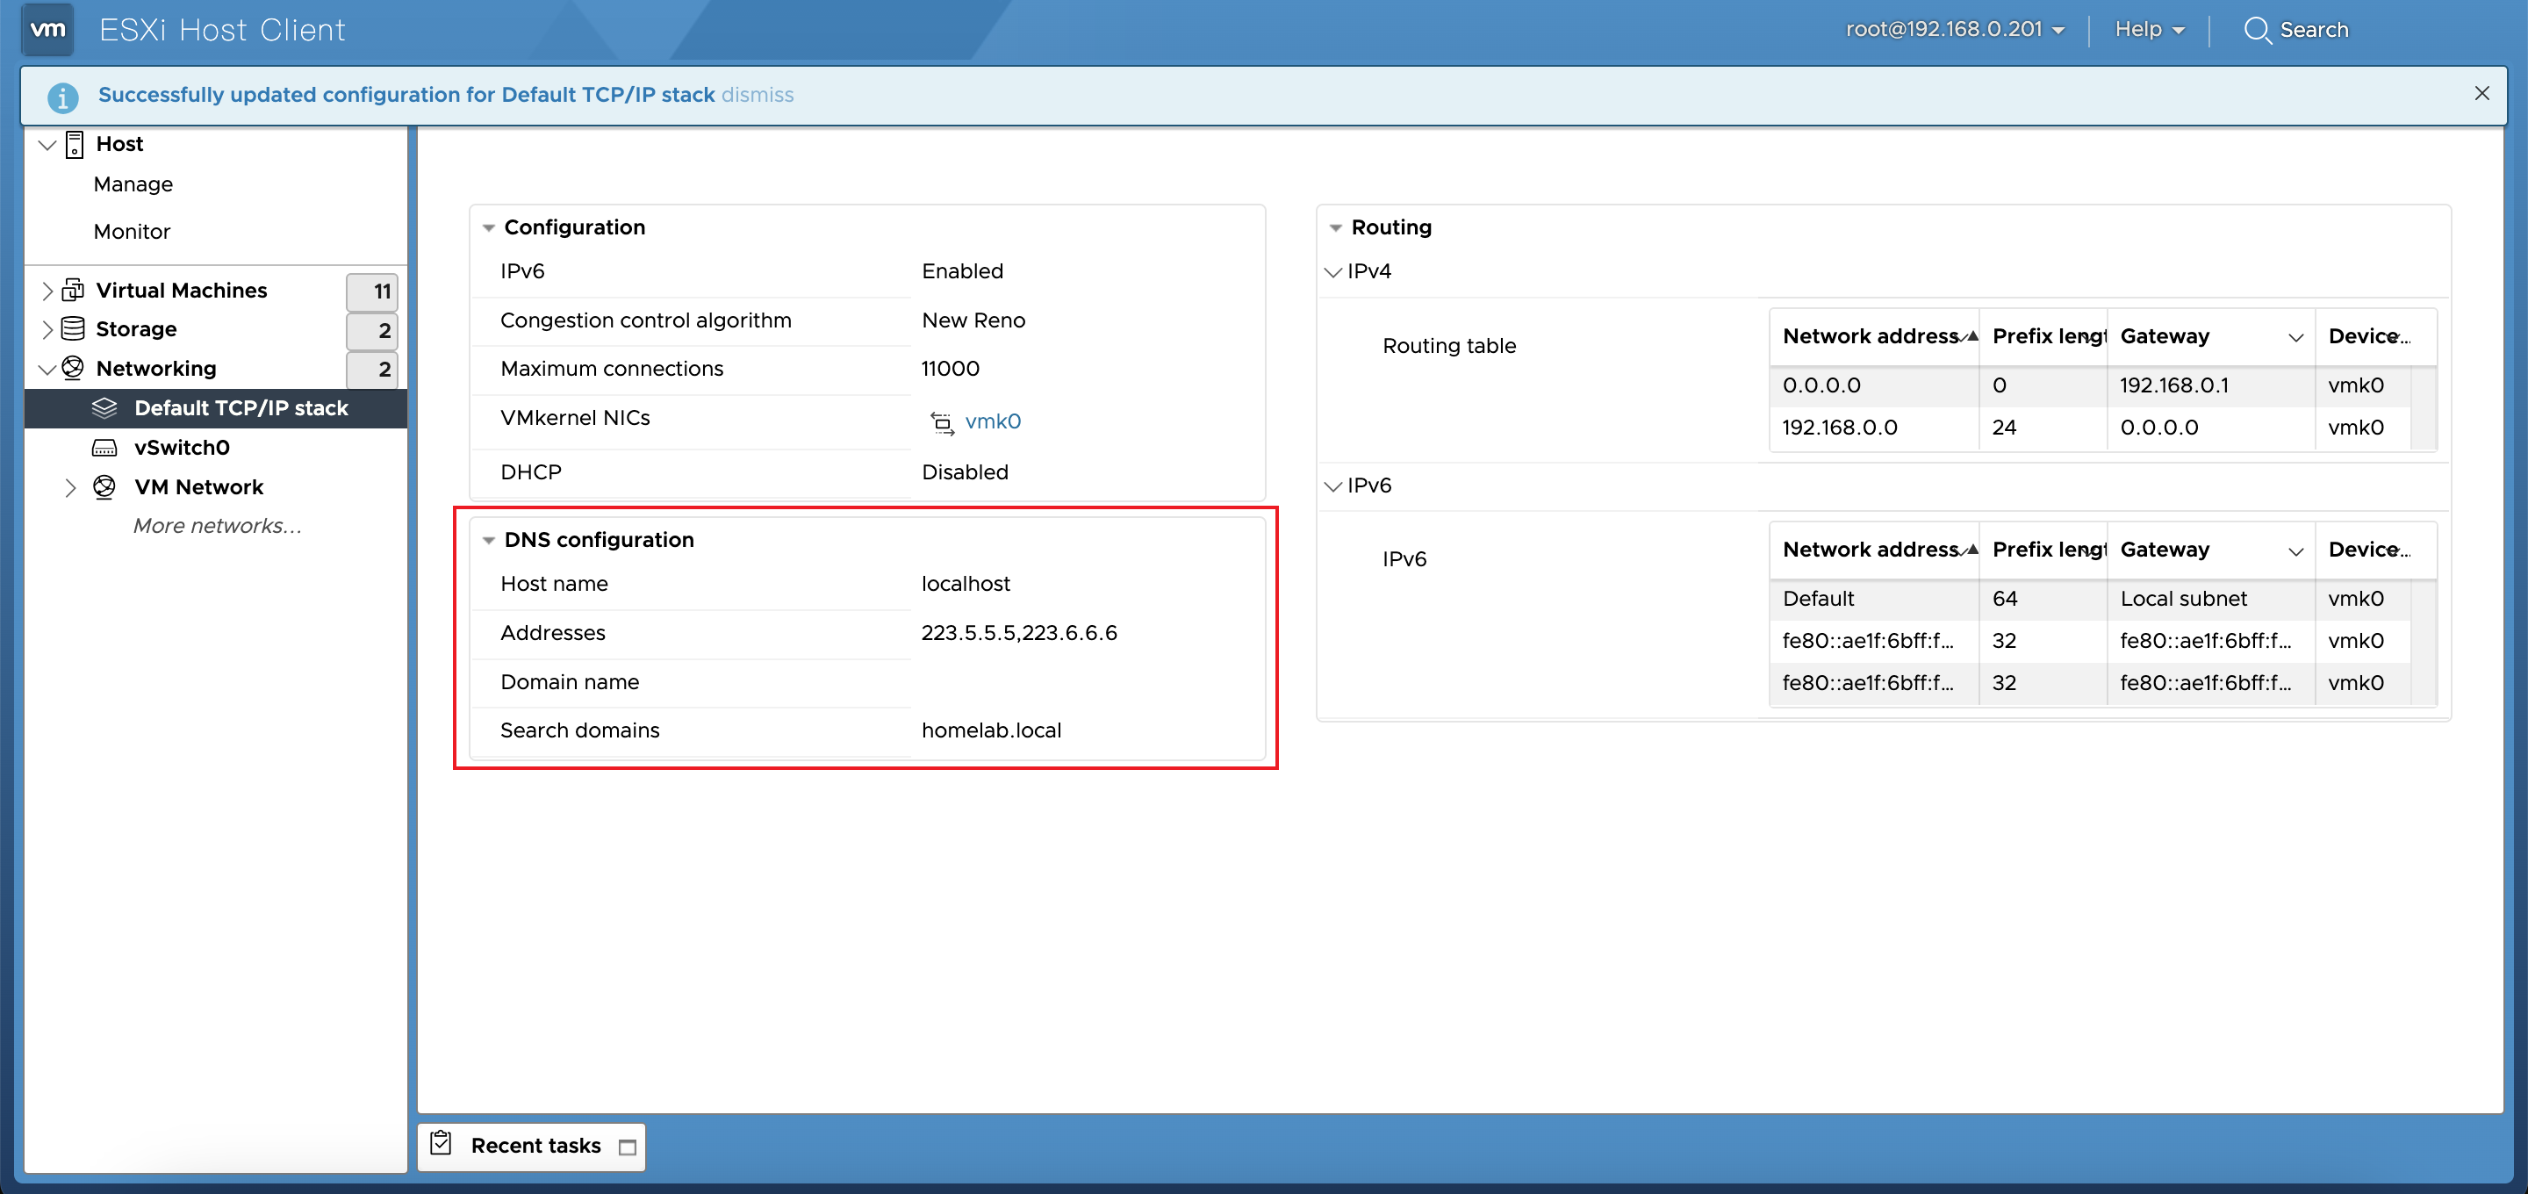
Task: Sort IPv4 table by Prefix length
Action: coord(2043,337)
